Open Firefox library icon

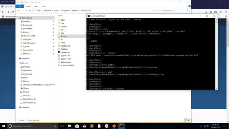(x=211, y=12)
